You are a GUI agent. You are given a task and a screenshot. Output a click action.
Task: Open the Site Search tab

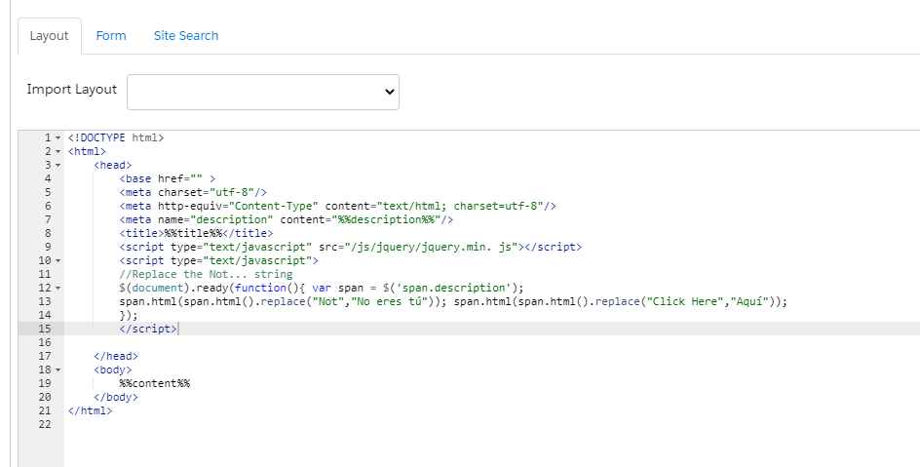(186, 36)
